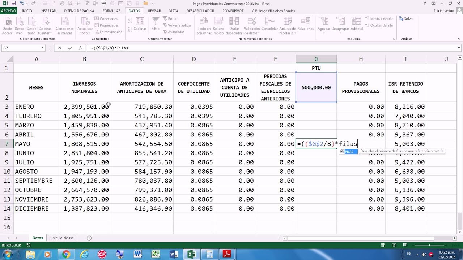The image size is (463, 260).
Task: Customize quick access toolbar dropdown
Action: click(x=153, y=3)
